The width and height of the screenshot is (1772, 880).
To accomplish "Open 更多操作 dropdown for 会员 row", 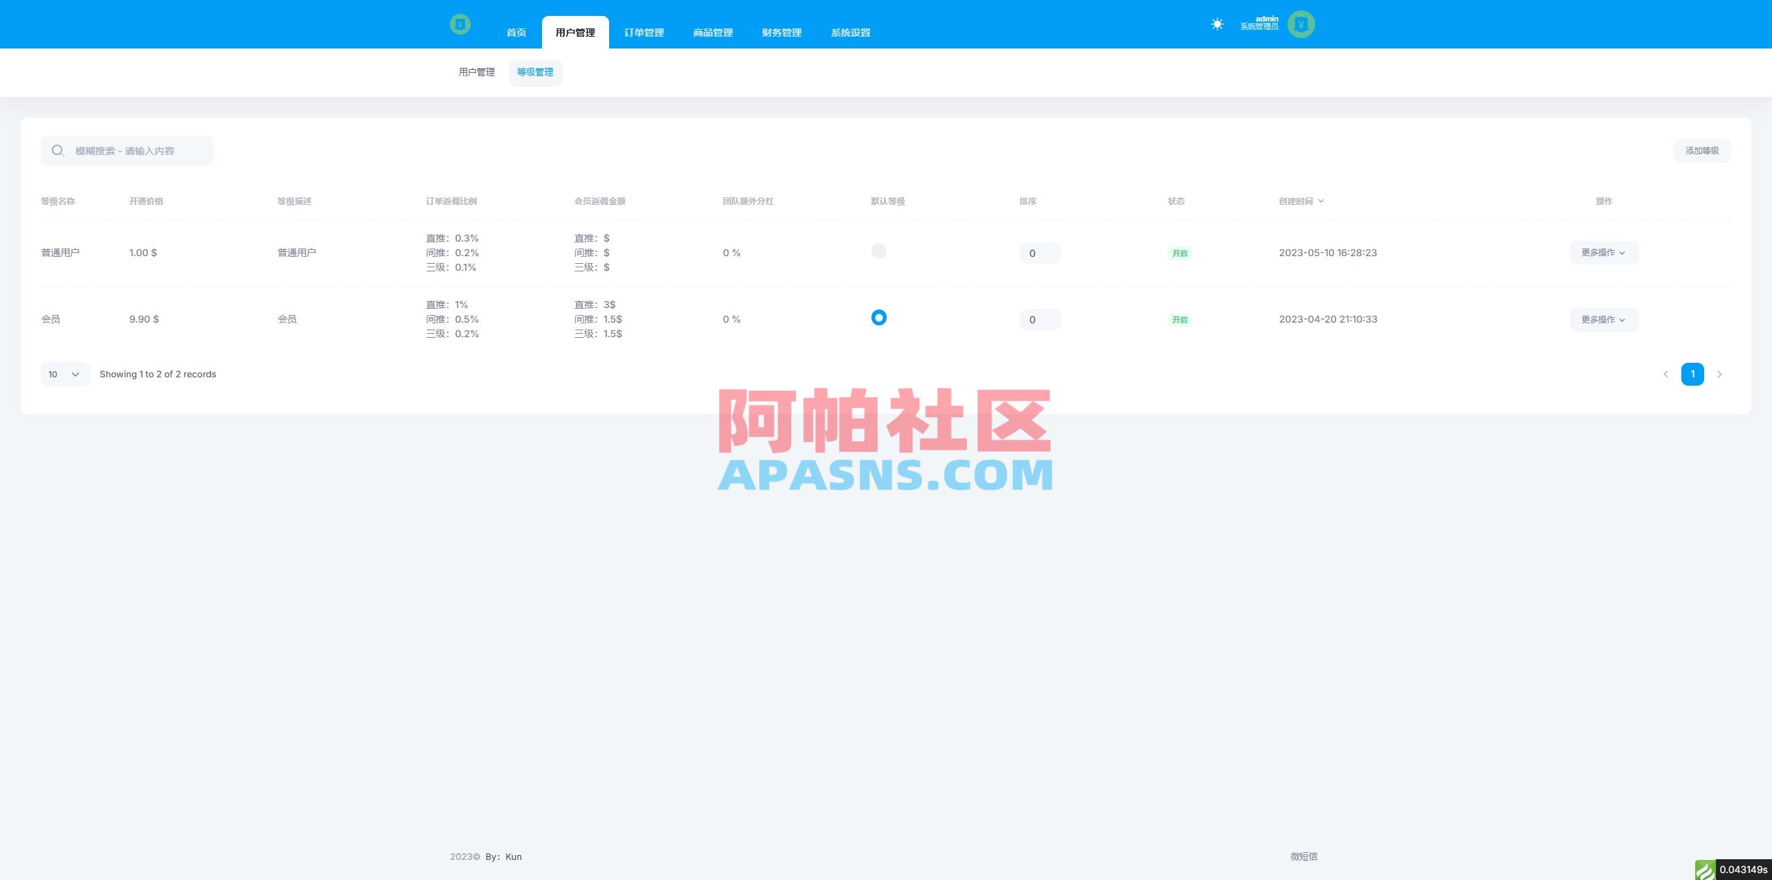I will (x=1603, y=319).
